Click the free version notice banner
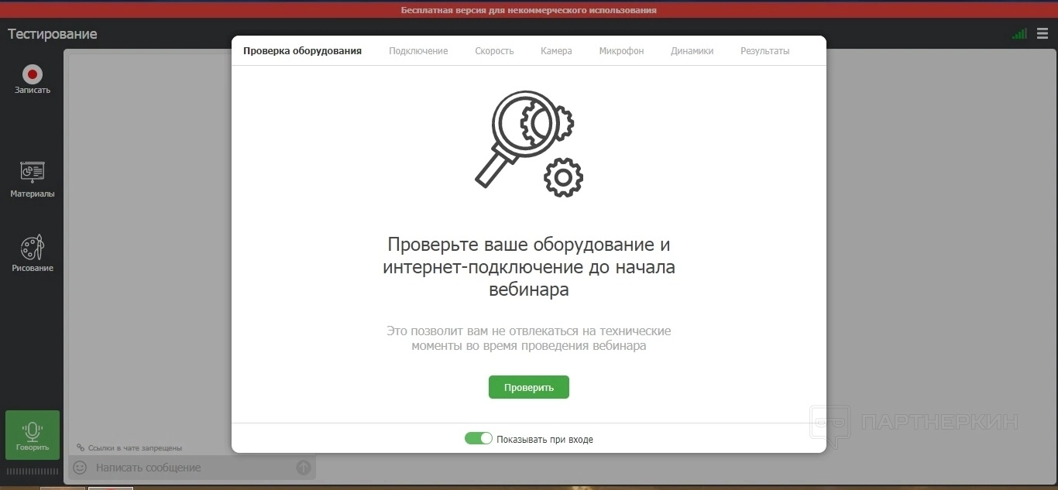Image resolution: width=1058 pixels, height=490 pixels. pos(529,10)
